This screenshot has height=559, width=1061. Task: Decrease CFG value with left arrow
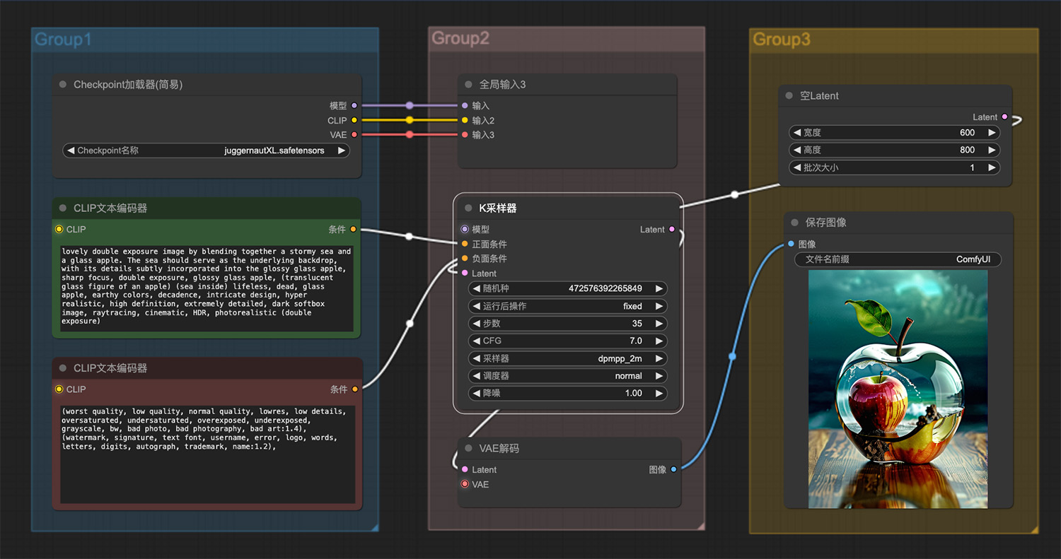[x=476, y=341]
